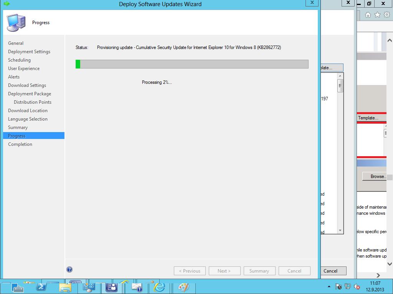Image resolution: width=393 pixels, height=294 pixels.
Task: Click the up arrow of background list scrollbar
Action: [x=340, y=76]
